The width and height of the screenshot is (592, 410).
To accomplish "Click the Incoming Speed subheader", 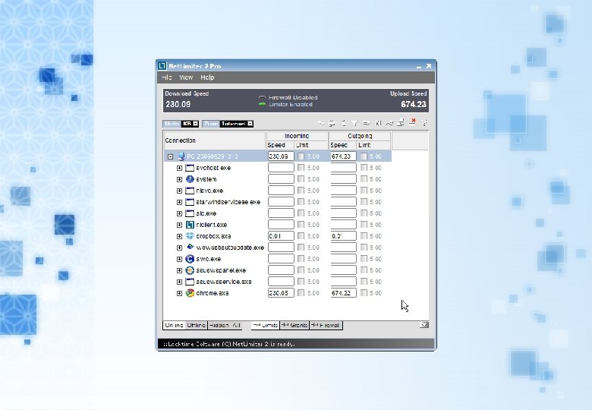I will 280,145.
